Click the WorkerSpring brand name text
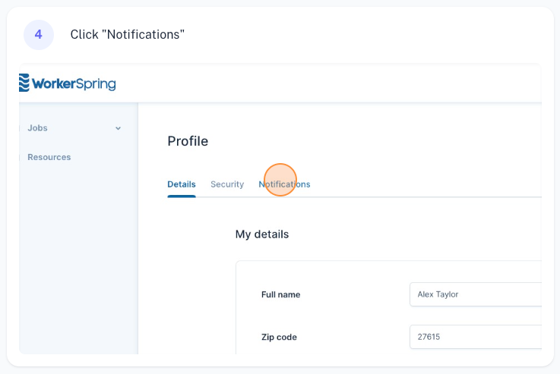The height and width of the screenshot is (374, 560). point(74,83)
